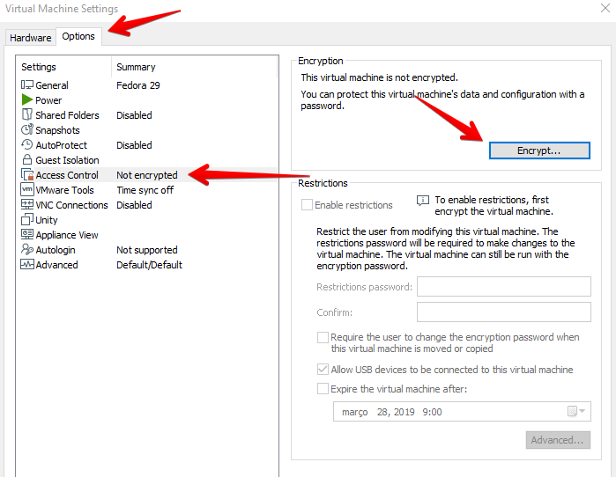Toggle require encryption password change checkbox

(x=323, y=337)
